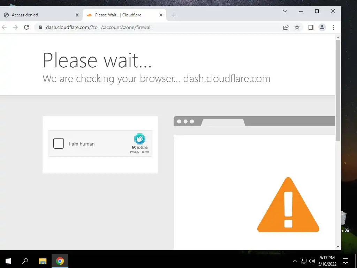Open the hCaptcha Terms link
The width and height of the screenshot is (357, 268).
point(145,152)
